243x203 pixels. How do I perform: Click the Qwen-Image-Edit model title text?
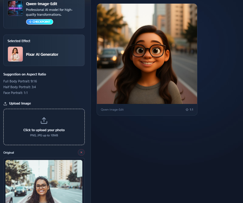click(x=42, y=4)
